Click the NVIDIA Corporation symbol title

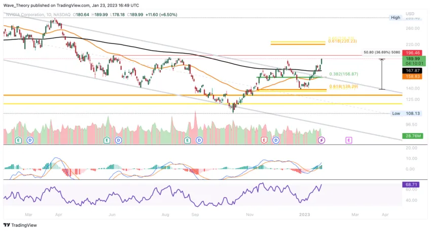tap(25, 15)
